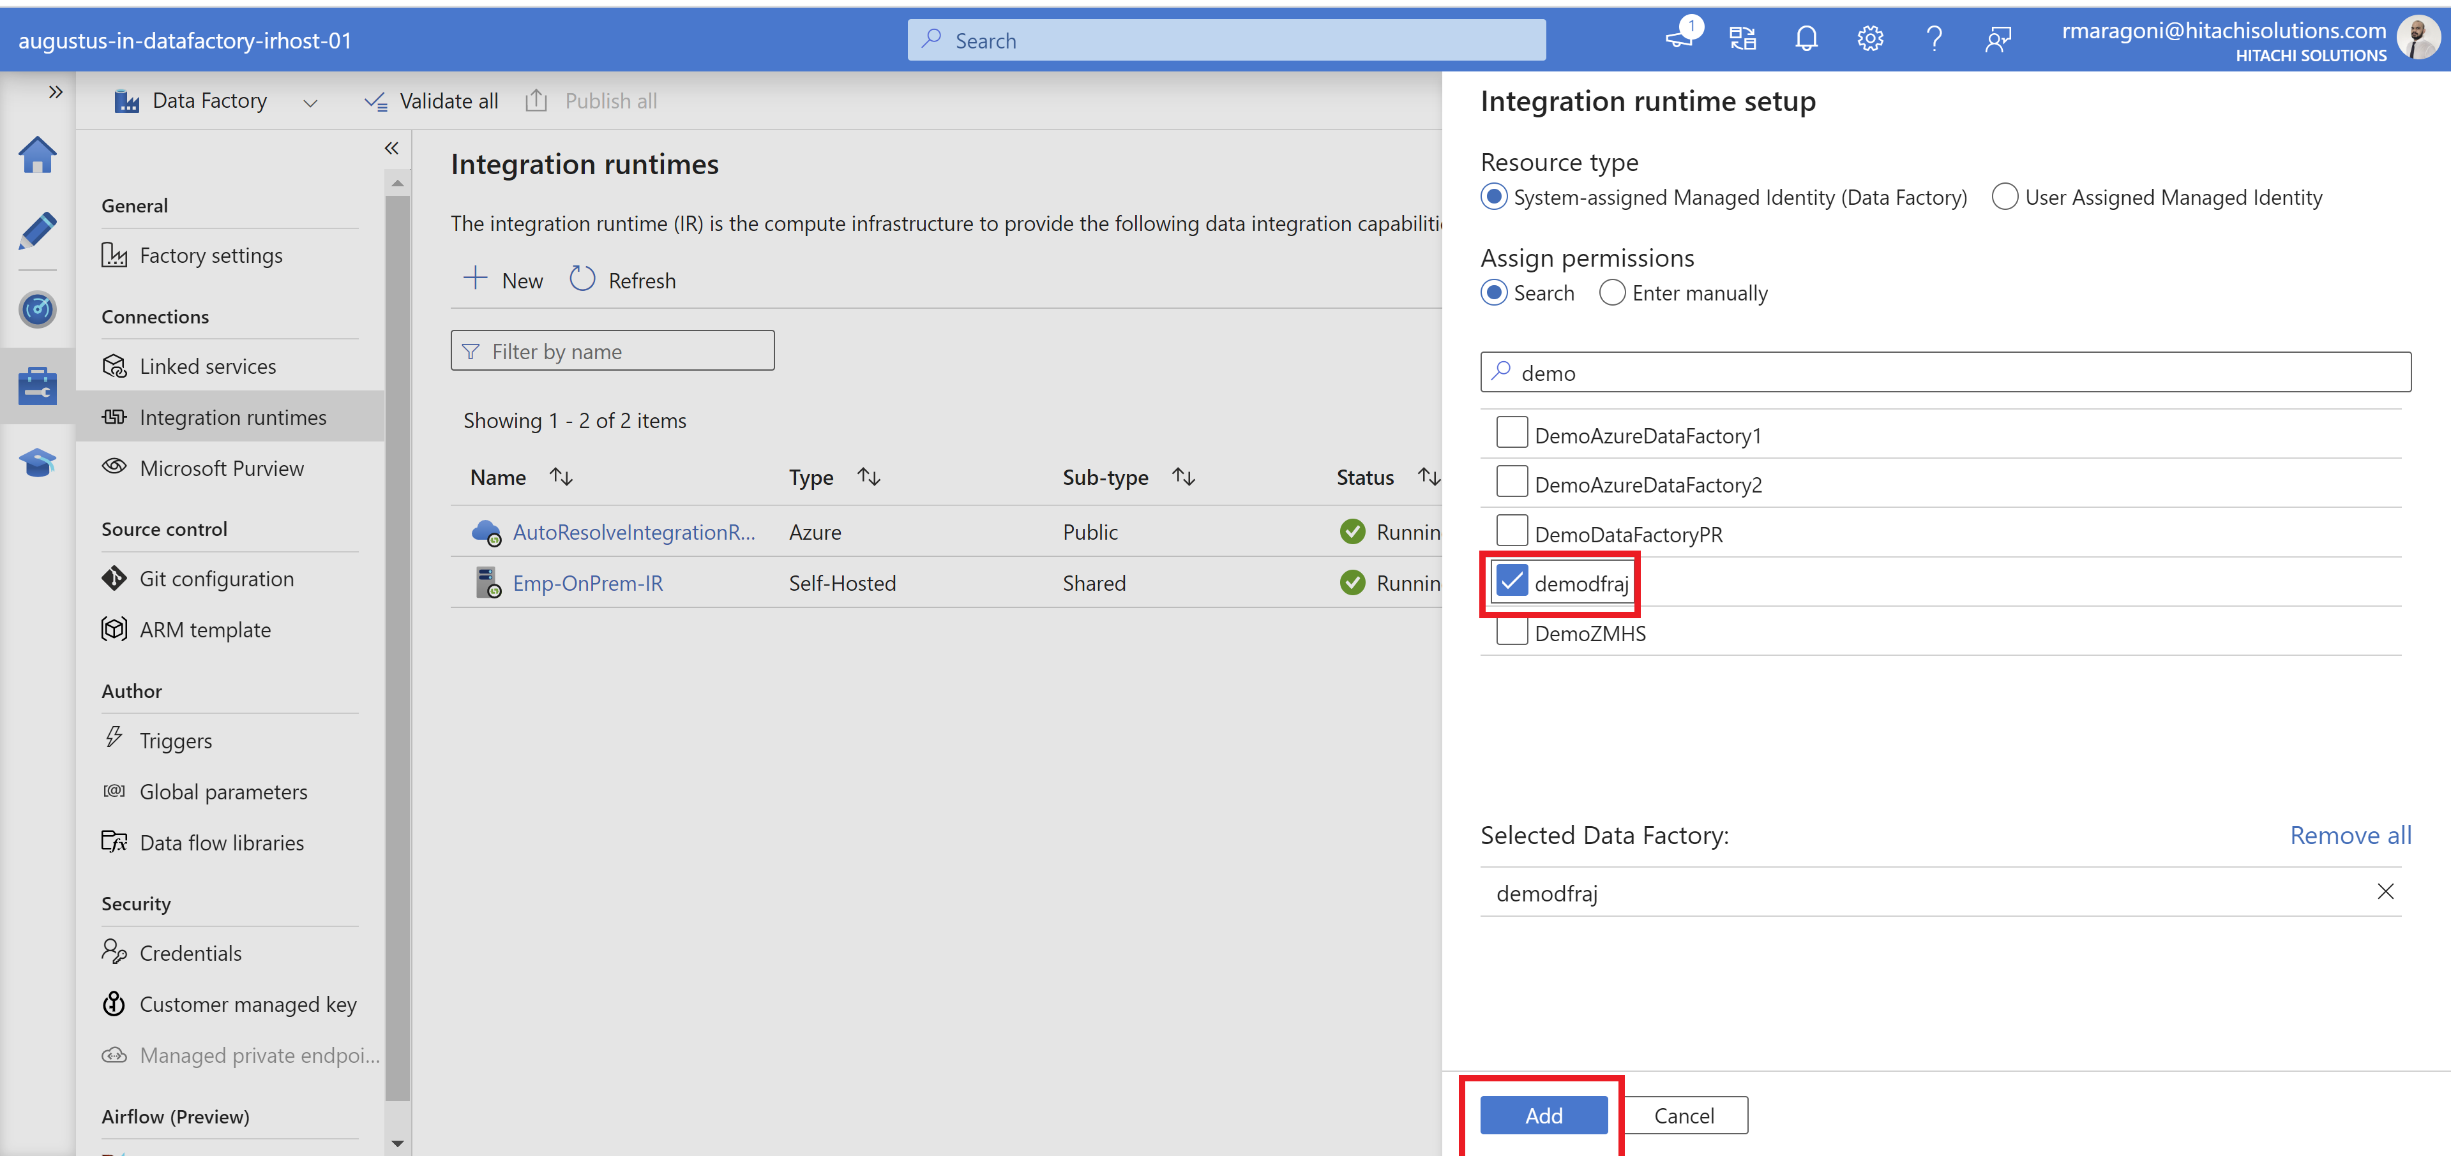Click the feedback person icon
The image size is (2451, 1156).
[x=1997, y=39]
